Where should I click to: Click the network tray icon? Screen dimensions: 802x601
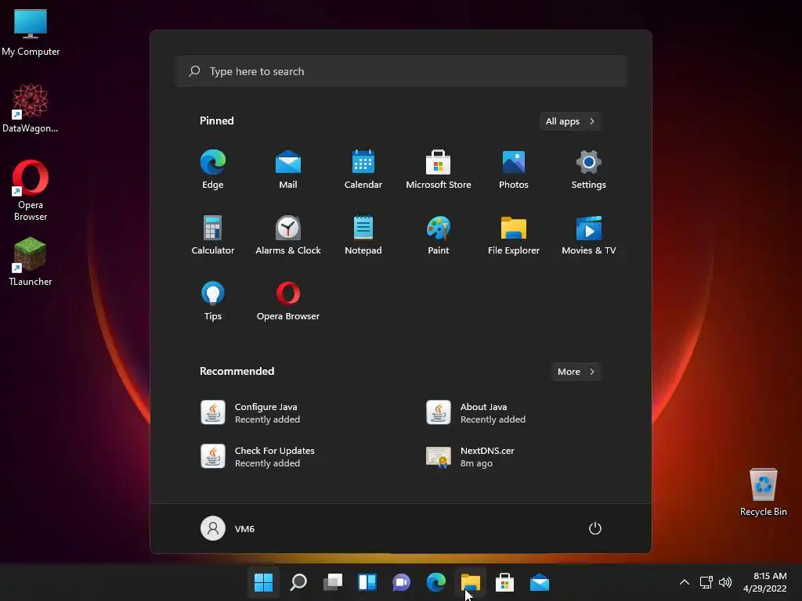706,582
